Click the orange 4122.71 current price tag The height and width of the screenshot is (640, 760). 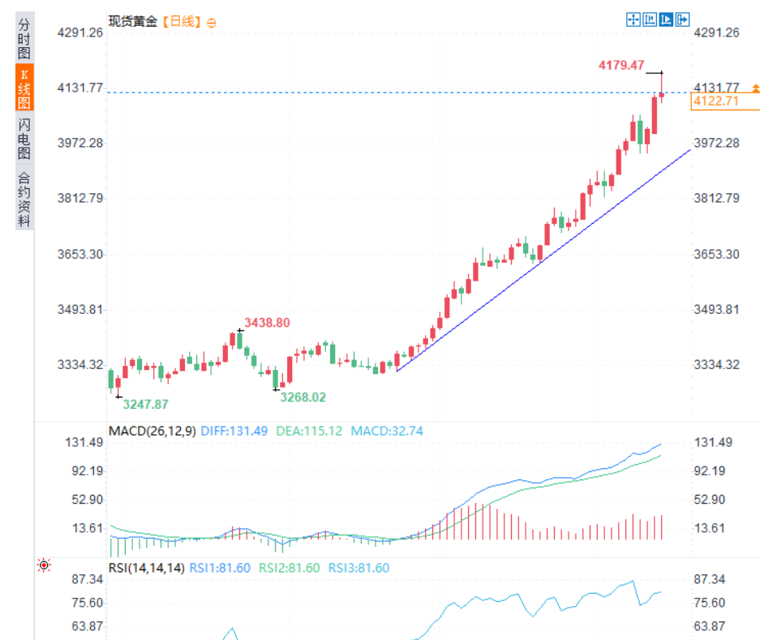click(x=715, y=101)
